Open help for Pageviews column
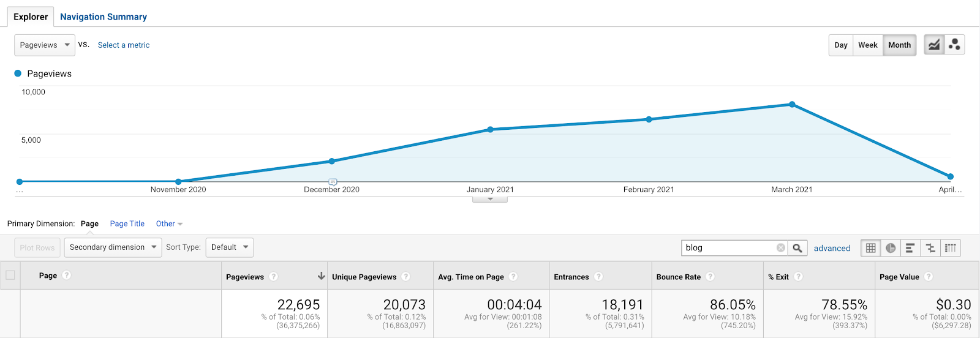This screenshot has width=980, height=338. (274, 277)
